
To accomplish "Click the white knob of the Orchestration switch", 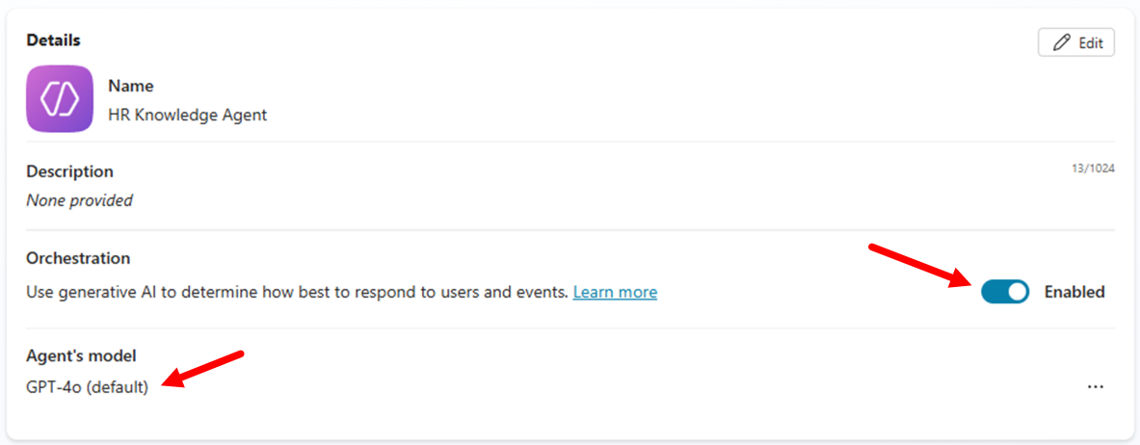I will point(1017,292).
